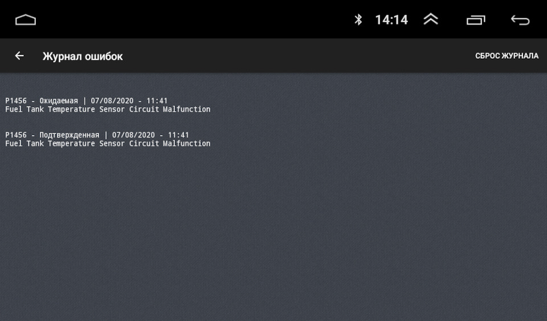Click the СБРОС ЖУРНАЛА button
The width and height of the screenshot is (547, 321).
point(507,56)
